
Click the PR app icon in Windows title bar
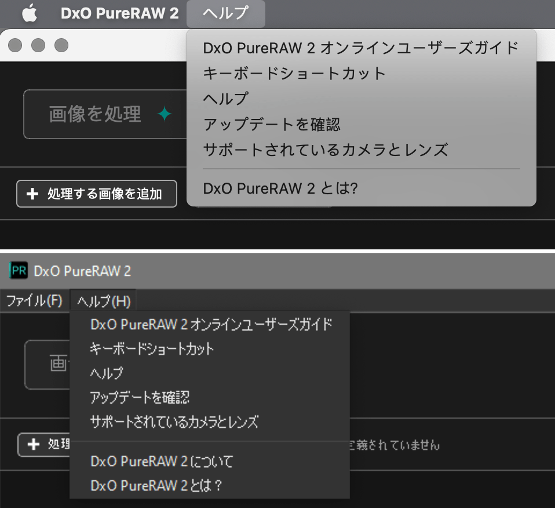click(x=19, y=271)
